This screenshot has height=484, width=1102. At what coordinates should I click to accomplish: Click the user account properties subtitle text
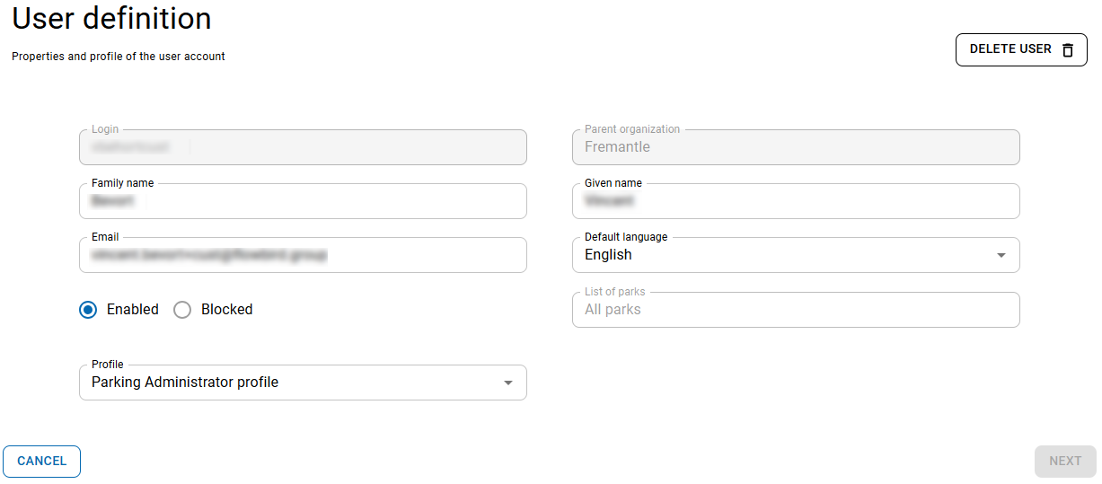pos(119,57)
